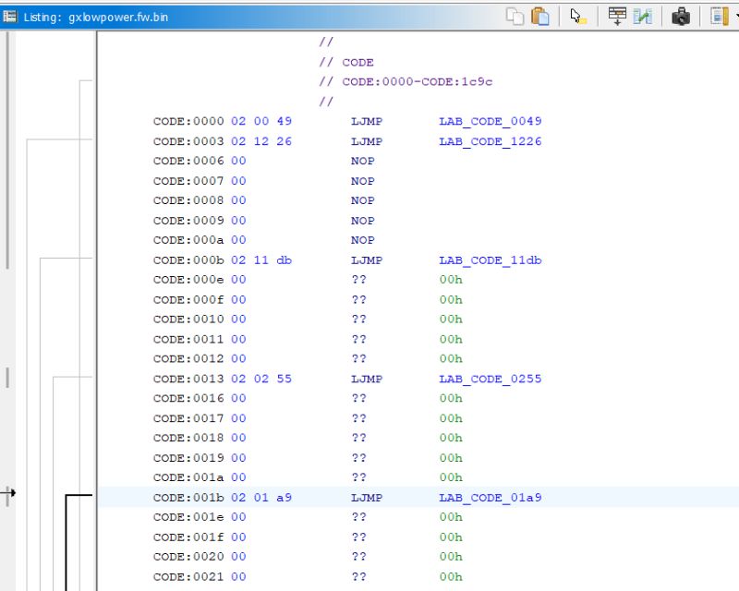This screenshot has height=591, width=739.
Task: Click the Paste icon in the toolbar
Action: (x=539, y=16)
